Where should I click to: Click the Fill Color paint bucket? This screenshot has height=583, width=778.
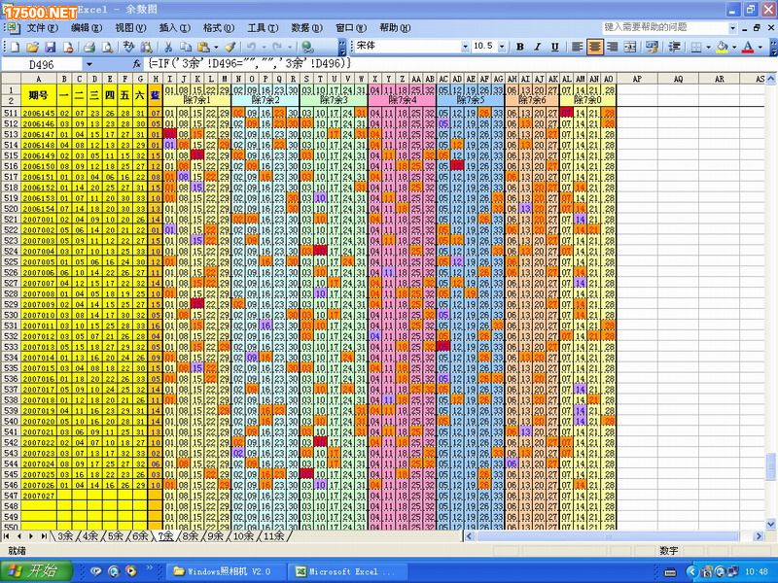coord(722,47)
